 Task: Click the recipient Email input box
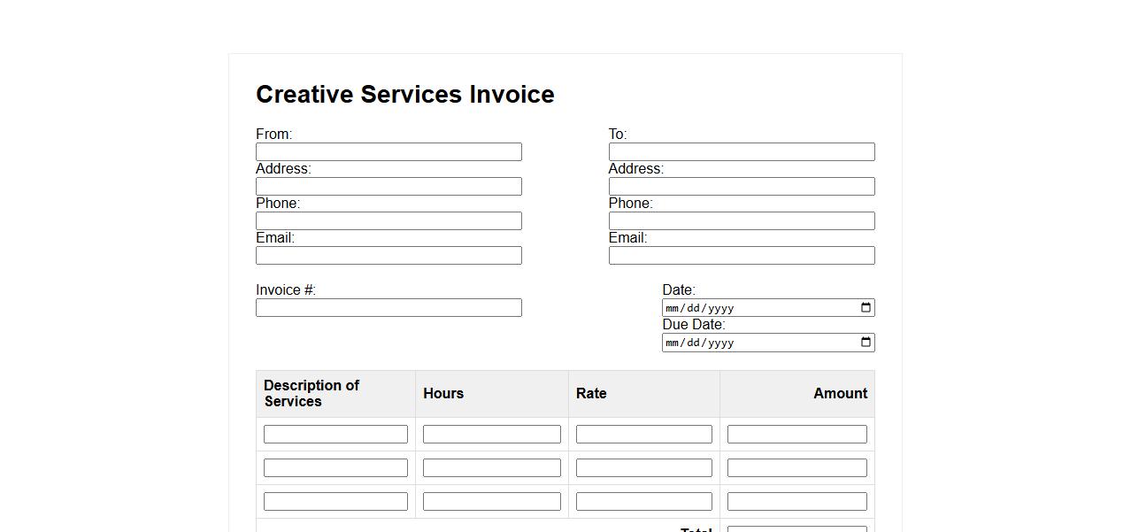coord(741,256)
